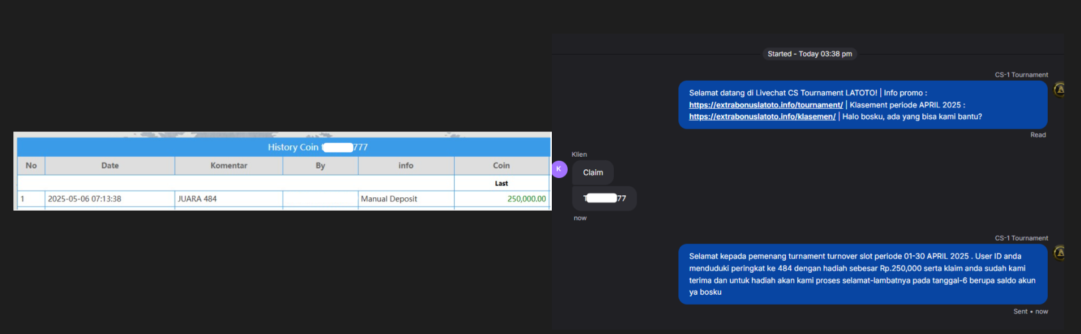Click the 'Sent • now' message status
1081x334 pixels.
tap(1030, 311)
